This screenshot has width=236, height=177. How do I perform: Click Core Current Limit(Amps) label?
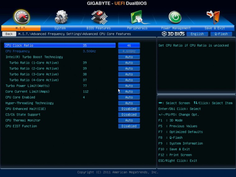(27, 92)
